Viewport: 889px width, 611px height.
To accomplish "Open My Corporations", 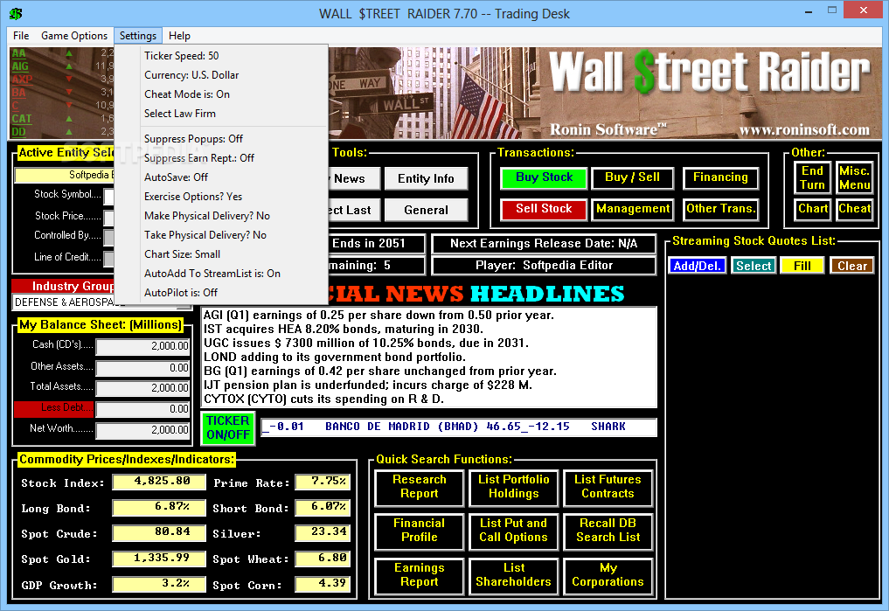I will [608, 575].
